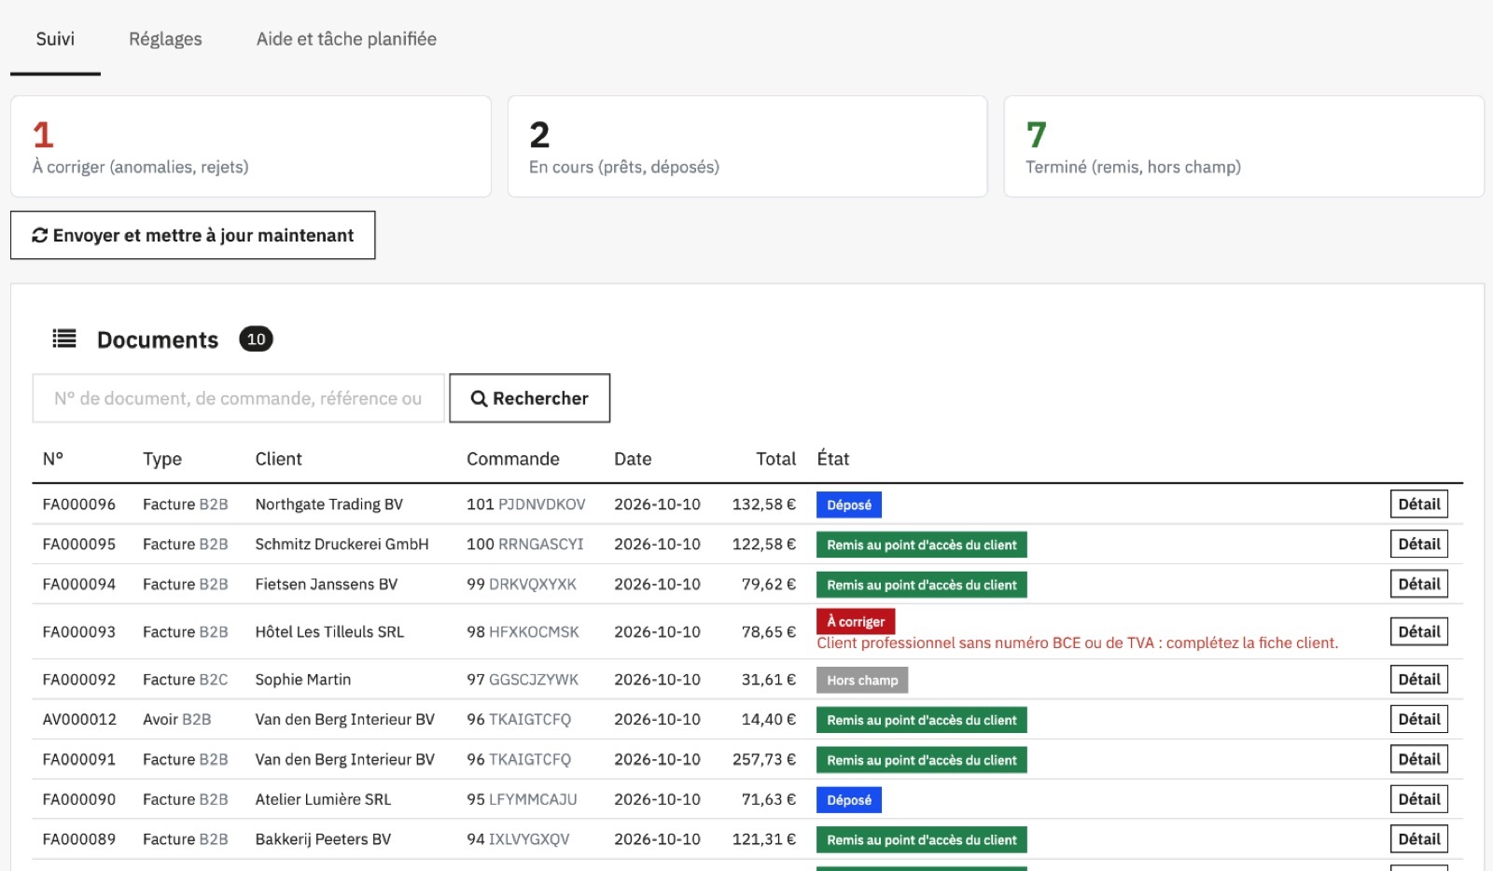Click the Terminé summary card
Viewport: 1493px width, 871px height.
(1244, 146)
